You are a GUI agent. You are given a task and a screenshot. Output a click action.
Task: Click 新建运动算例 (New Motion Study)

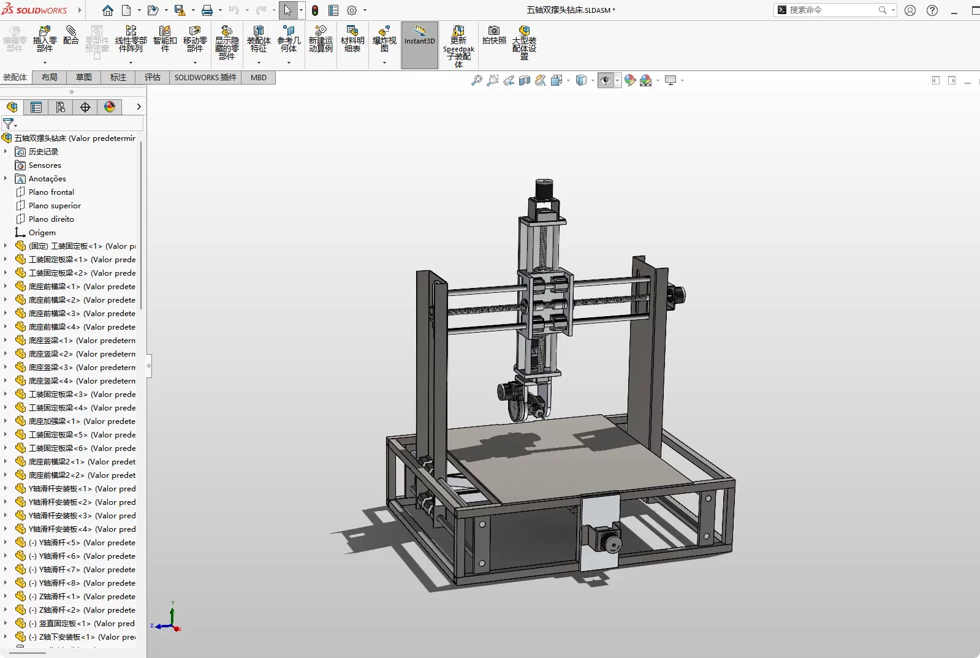pos(321,39)
